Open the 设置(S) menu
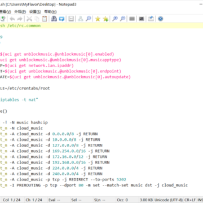Screen dimensions: 203x203 coord(35,12)
